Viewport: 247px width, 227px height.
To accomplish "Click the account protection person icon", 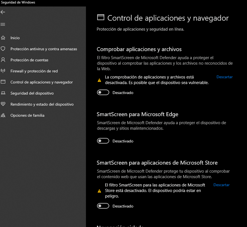I will pyautogui.click(x=3, y=60).
